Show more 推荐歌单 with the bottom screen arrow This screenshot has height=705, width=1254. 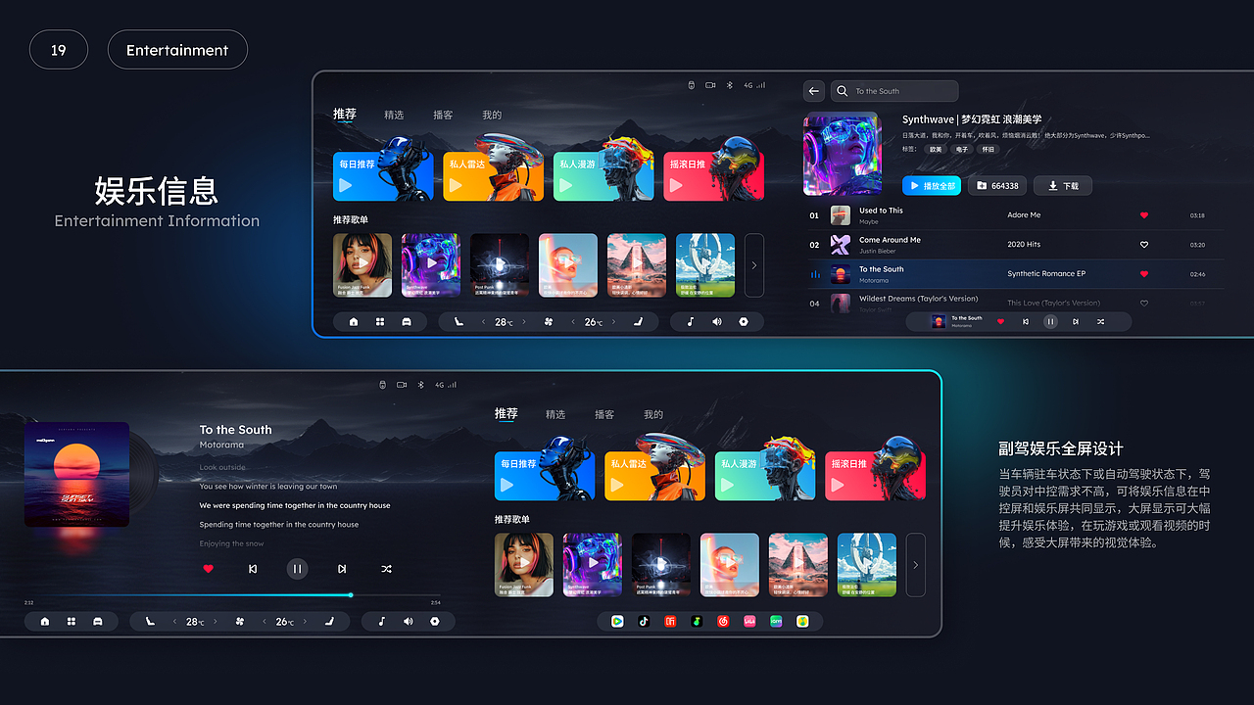coord(916,565)
